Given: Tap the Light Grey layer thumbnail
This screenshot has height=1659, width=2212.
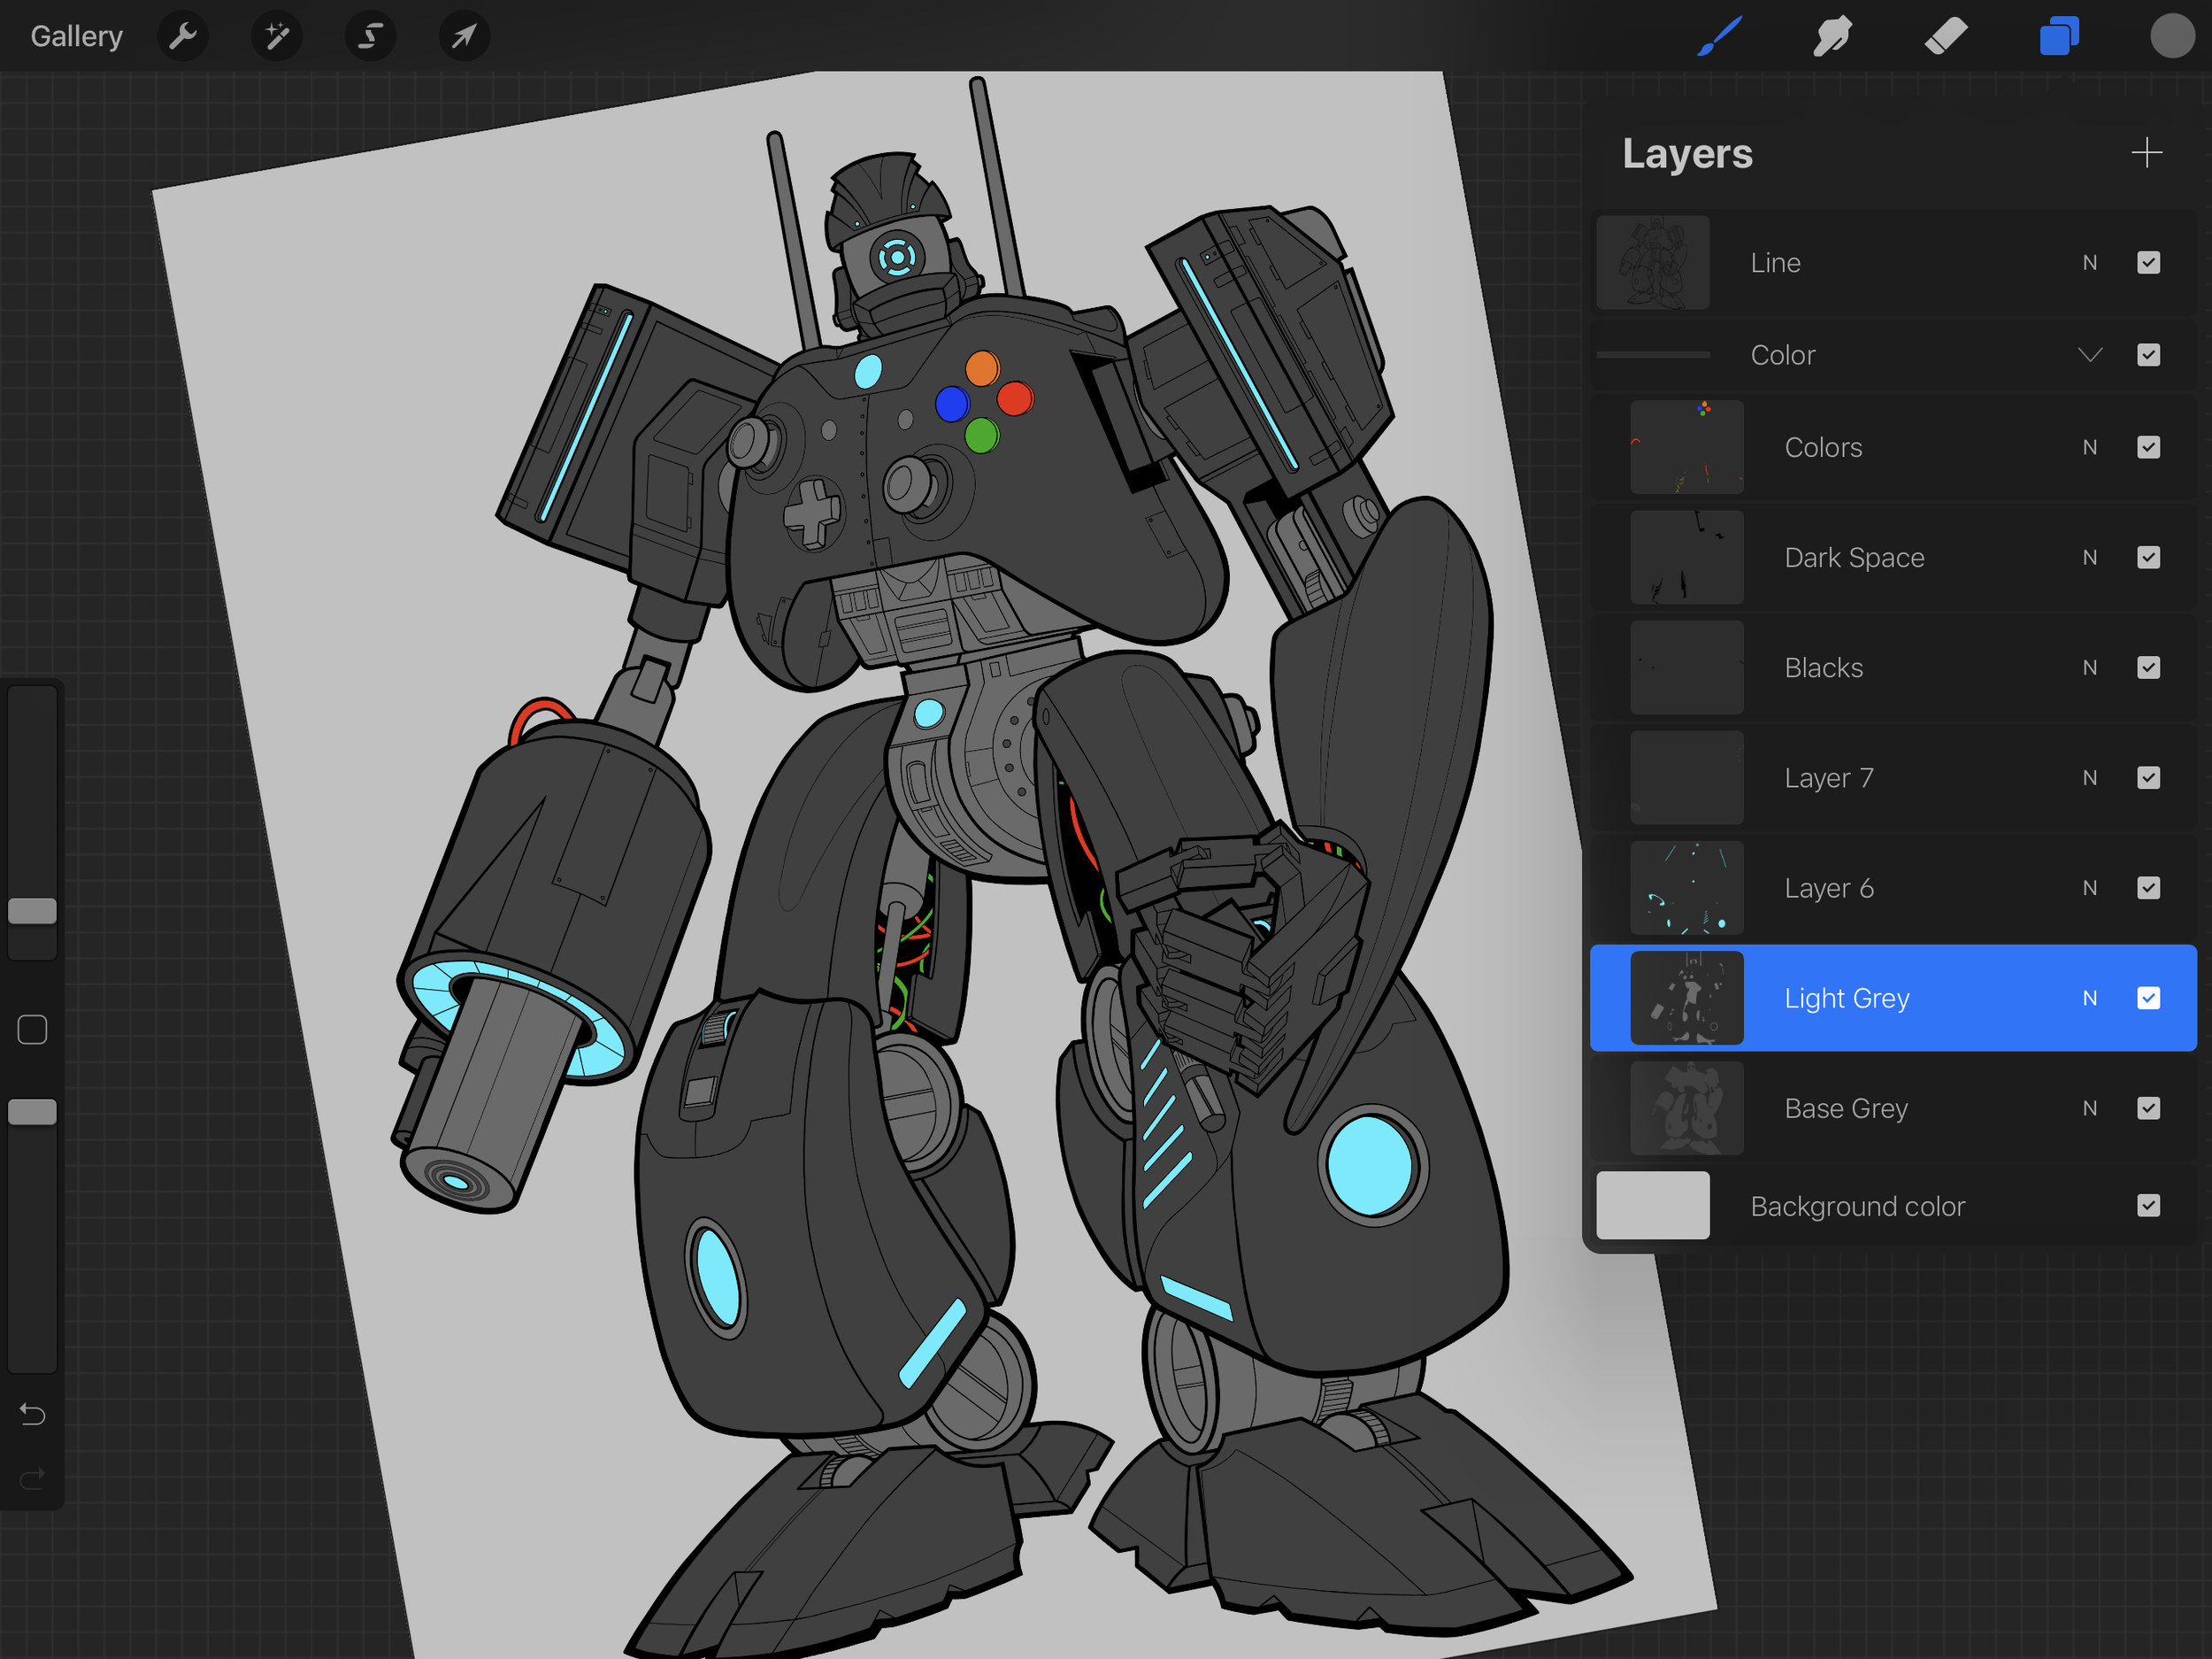Looking at the screenshot, I should click(1687, 998).
